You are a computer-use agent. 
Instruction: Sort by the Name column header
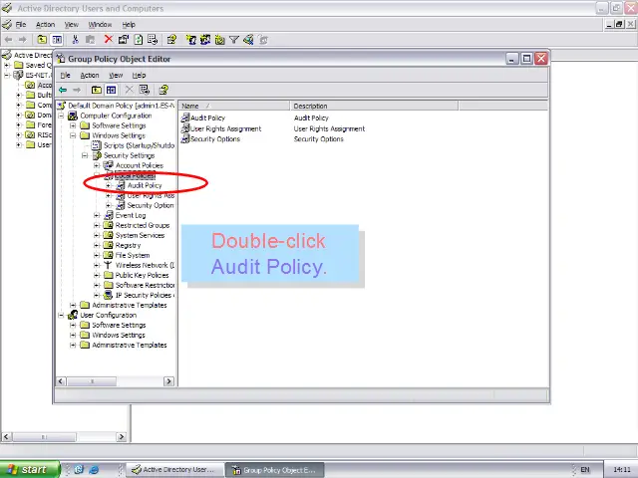pos(234,106)
